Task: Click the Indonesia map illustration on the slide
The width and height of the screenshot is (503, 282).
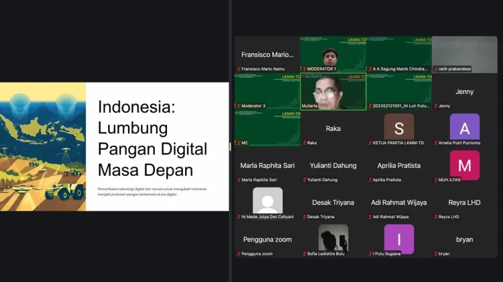Action: (43, 146)
